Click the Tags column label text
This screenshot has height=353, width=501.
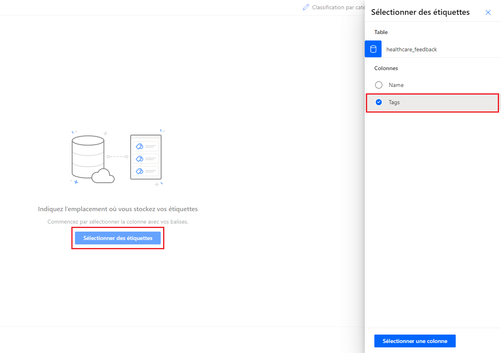tap(394, 102)
